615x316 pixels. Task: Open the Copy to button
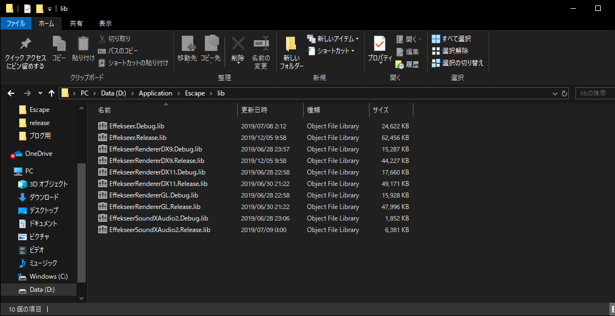pos(211,49)
